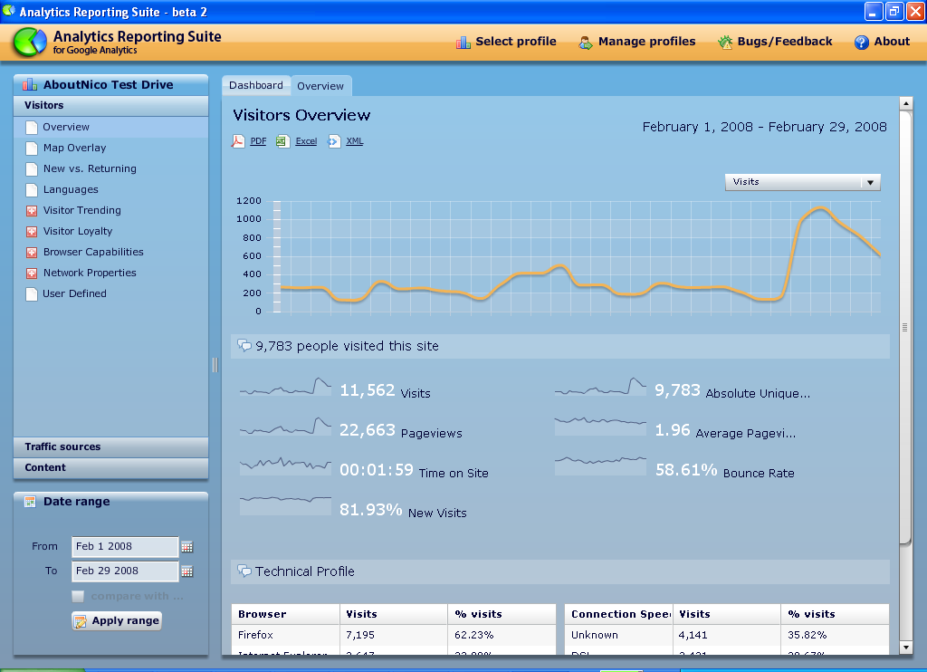Click the Excel export icon
The width and height of the screenshot is (927, 672).
[282, 141]
